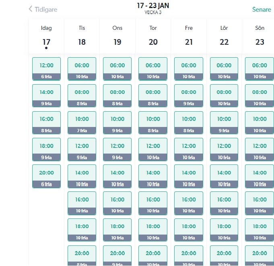This screenshot has height=266, width=274.
Task: Select Saturday 22 at 10:00
Action: pyautogui.click(x=224, y=122)
